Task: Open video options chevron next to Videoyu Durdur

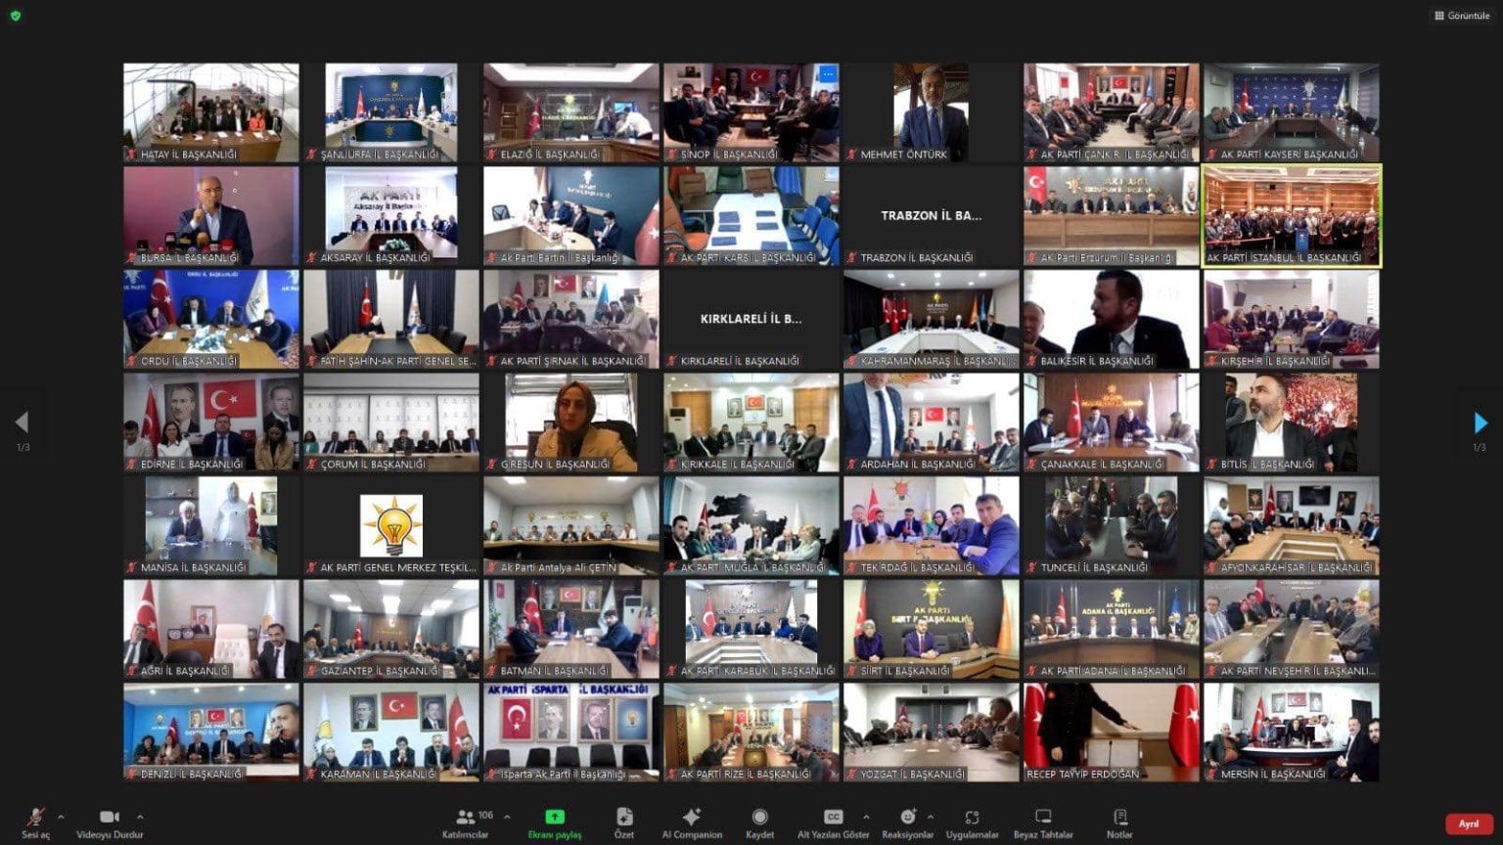Action: coord(140,817)
